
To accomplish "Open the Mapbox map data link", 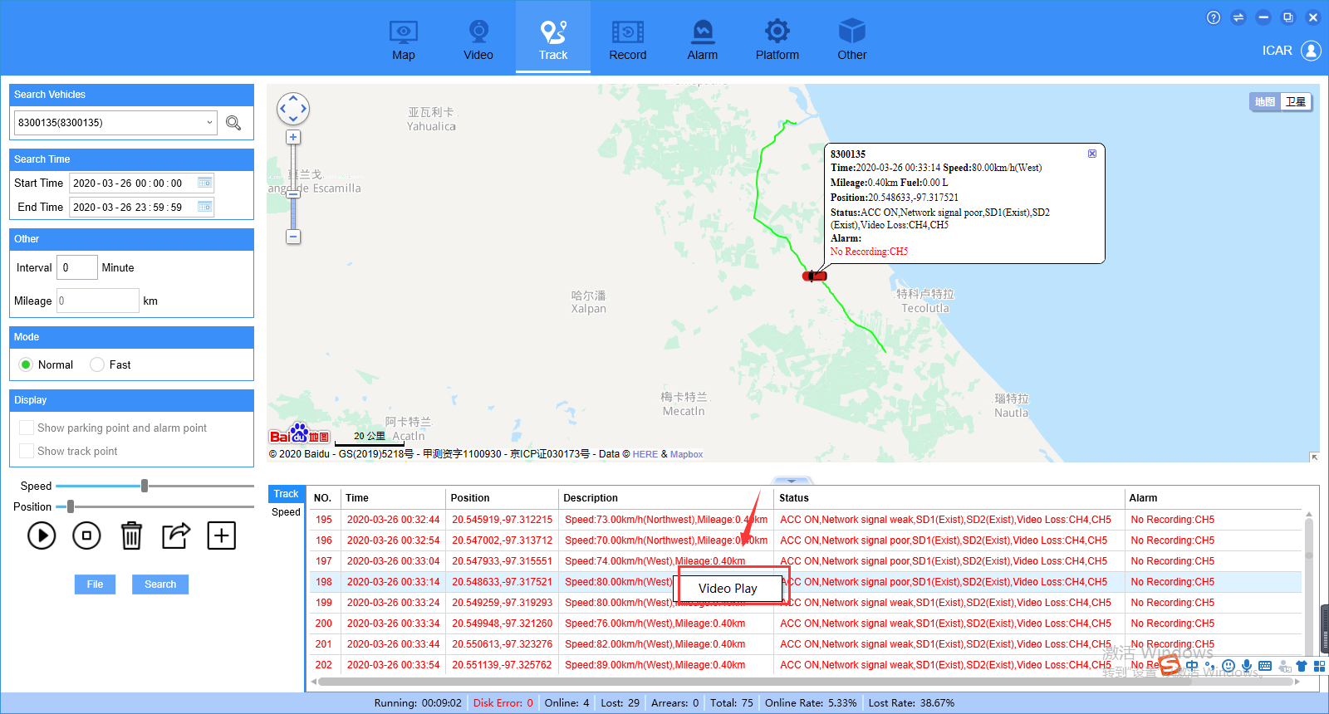I will tap(687, 454).
